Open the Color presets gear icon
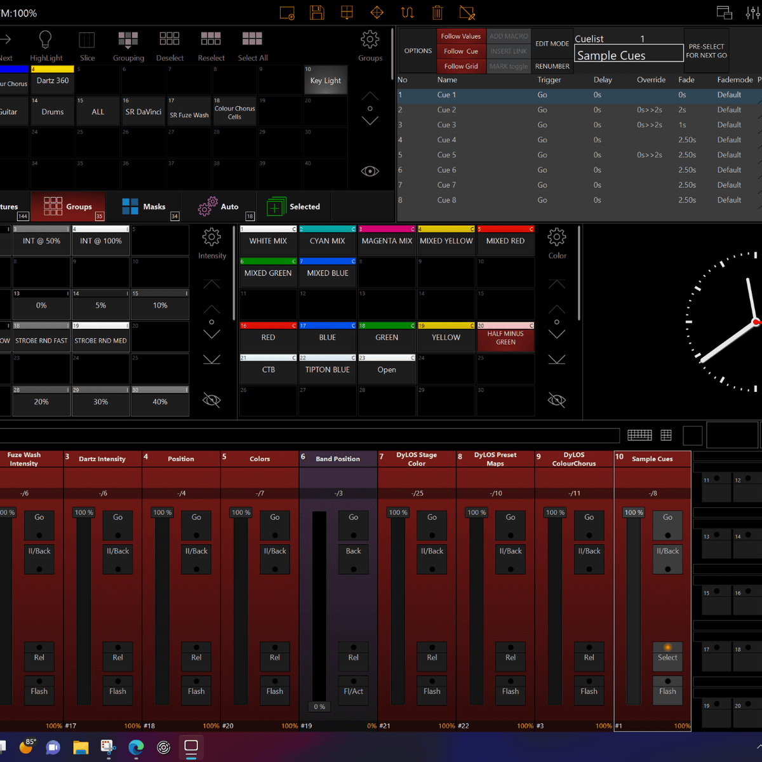Viewport: 762px width, 762px height. tap(557, 237)
